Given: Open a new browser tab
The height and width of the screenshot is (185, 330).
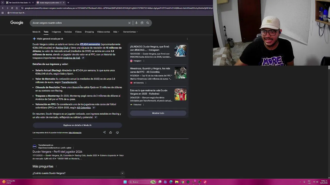Looking at the screenshot, I should point(68,3).
